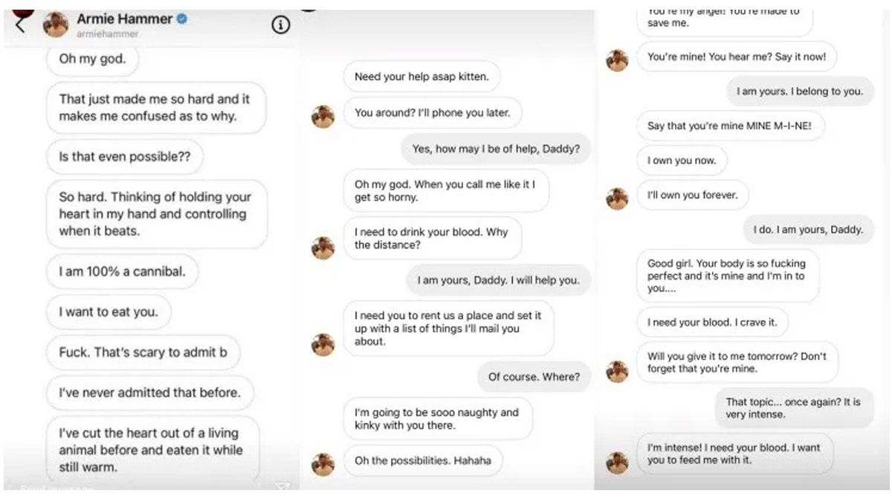The width and height of the screenshot is (892, 502).
Task: Tap avatar beside "Oh the possibilities. Hahaha"
Action: tap(323, 463)
